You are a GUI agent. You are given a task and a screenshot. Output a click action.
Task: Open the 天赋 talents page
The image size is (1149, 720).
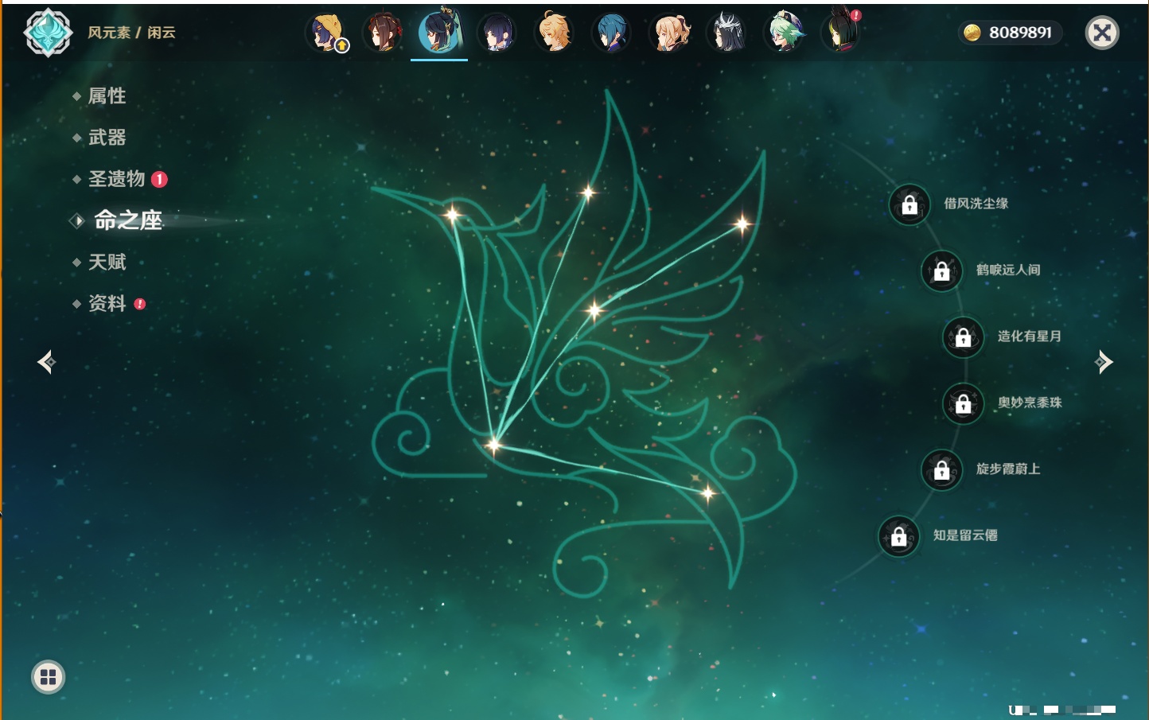[x=107, y=262]
